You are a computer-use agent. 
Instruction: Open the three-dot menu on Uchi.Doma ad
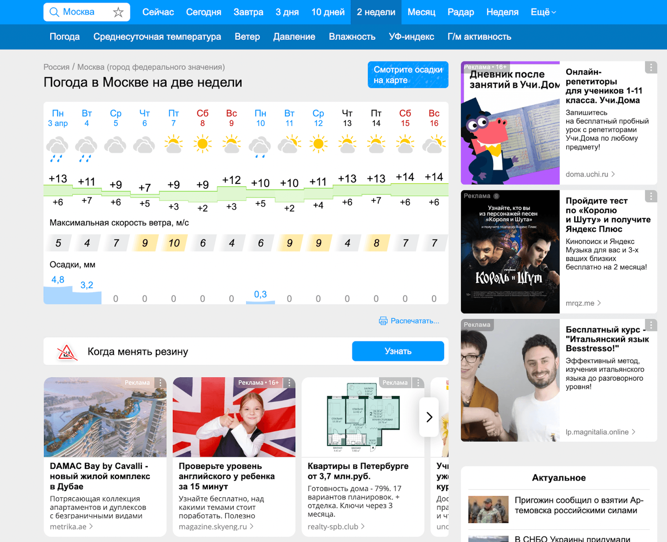tap(651, 67)
